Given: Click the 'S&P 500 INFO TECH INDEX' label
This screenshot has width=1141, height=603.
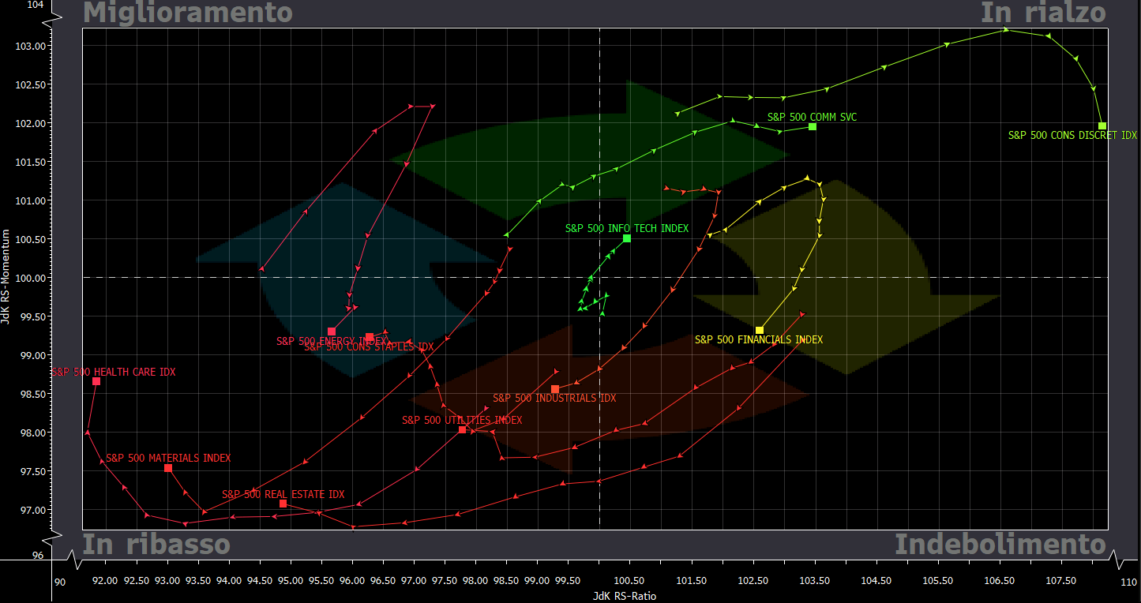Looking at the screenshot, I should pyautogui.click(x=627, y=229).
